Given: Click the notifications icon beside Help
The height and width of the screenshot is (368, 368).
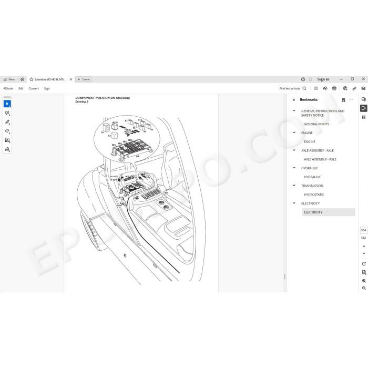Looking at the screenshot, I should coord(311,79).
